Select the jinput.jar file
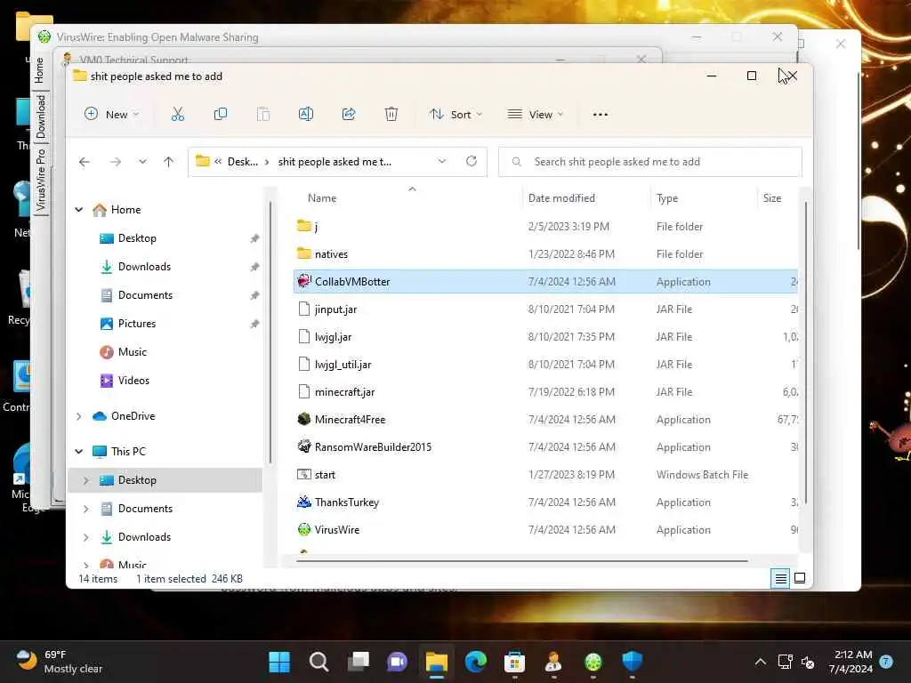Viewport: 911px width, 683px height. [x=335, y=309]
